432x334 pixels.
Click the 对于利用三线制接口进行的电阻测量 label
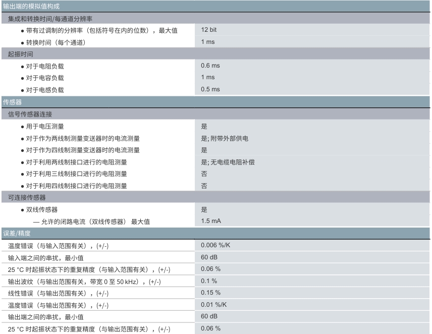point(76,174)
